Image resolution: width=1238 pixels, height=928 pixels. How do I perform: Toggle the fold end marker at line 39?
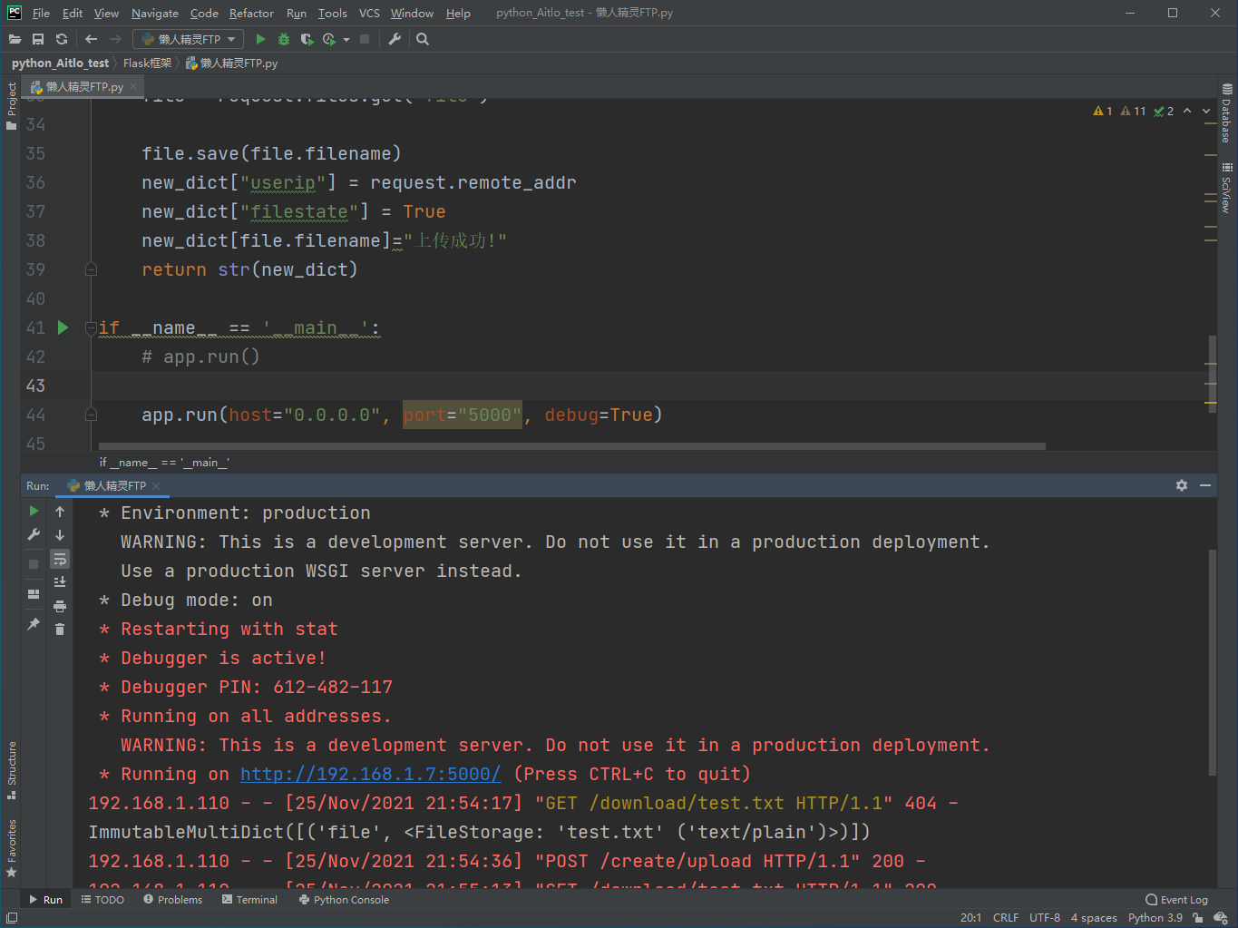(x=91, y=269)
